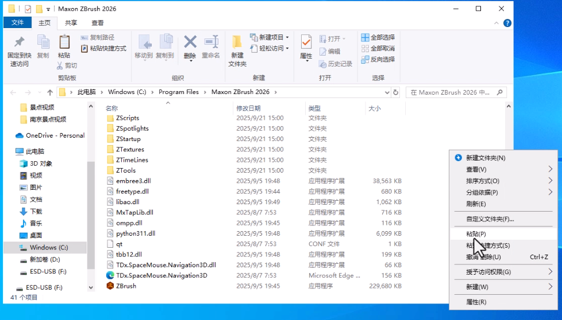Click the New folder (新建文件夹) ribbon icon
The height and width of the screenshot is (320, 562).
237,42
